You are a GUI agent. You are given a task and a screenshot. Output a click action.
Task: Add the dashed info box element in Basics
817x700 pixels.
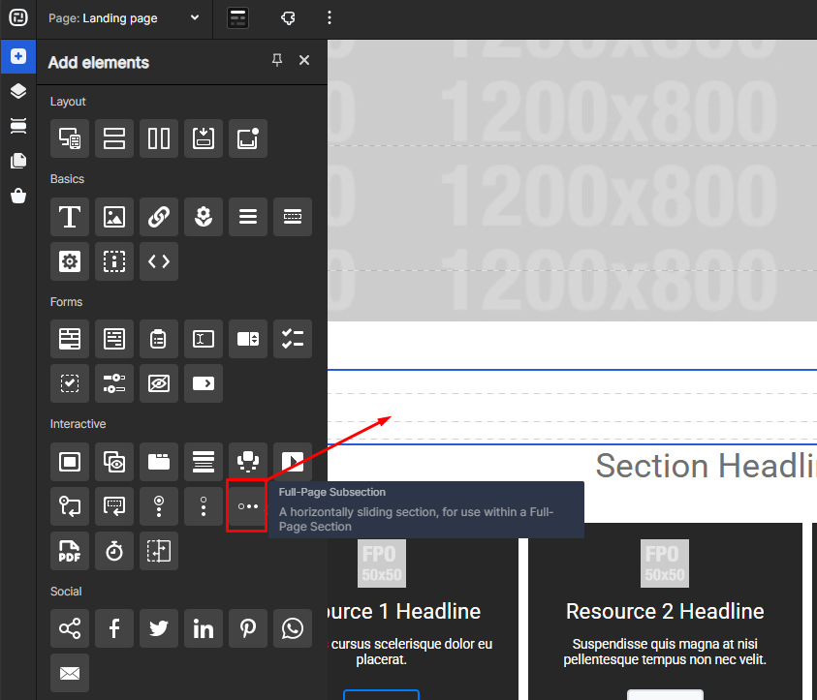114,261
